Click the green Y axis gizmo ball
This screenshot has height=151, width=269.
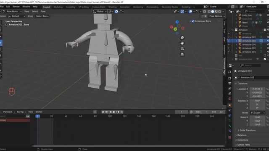click(x=175, y=29)
